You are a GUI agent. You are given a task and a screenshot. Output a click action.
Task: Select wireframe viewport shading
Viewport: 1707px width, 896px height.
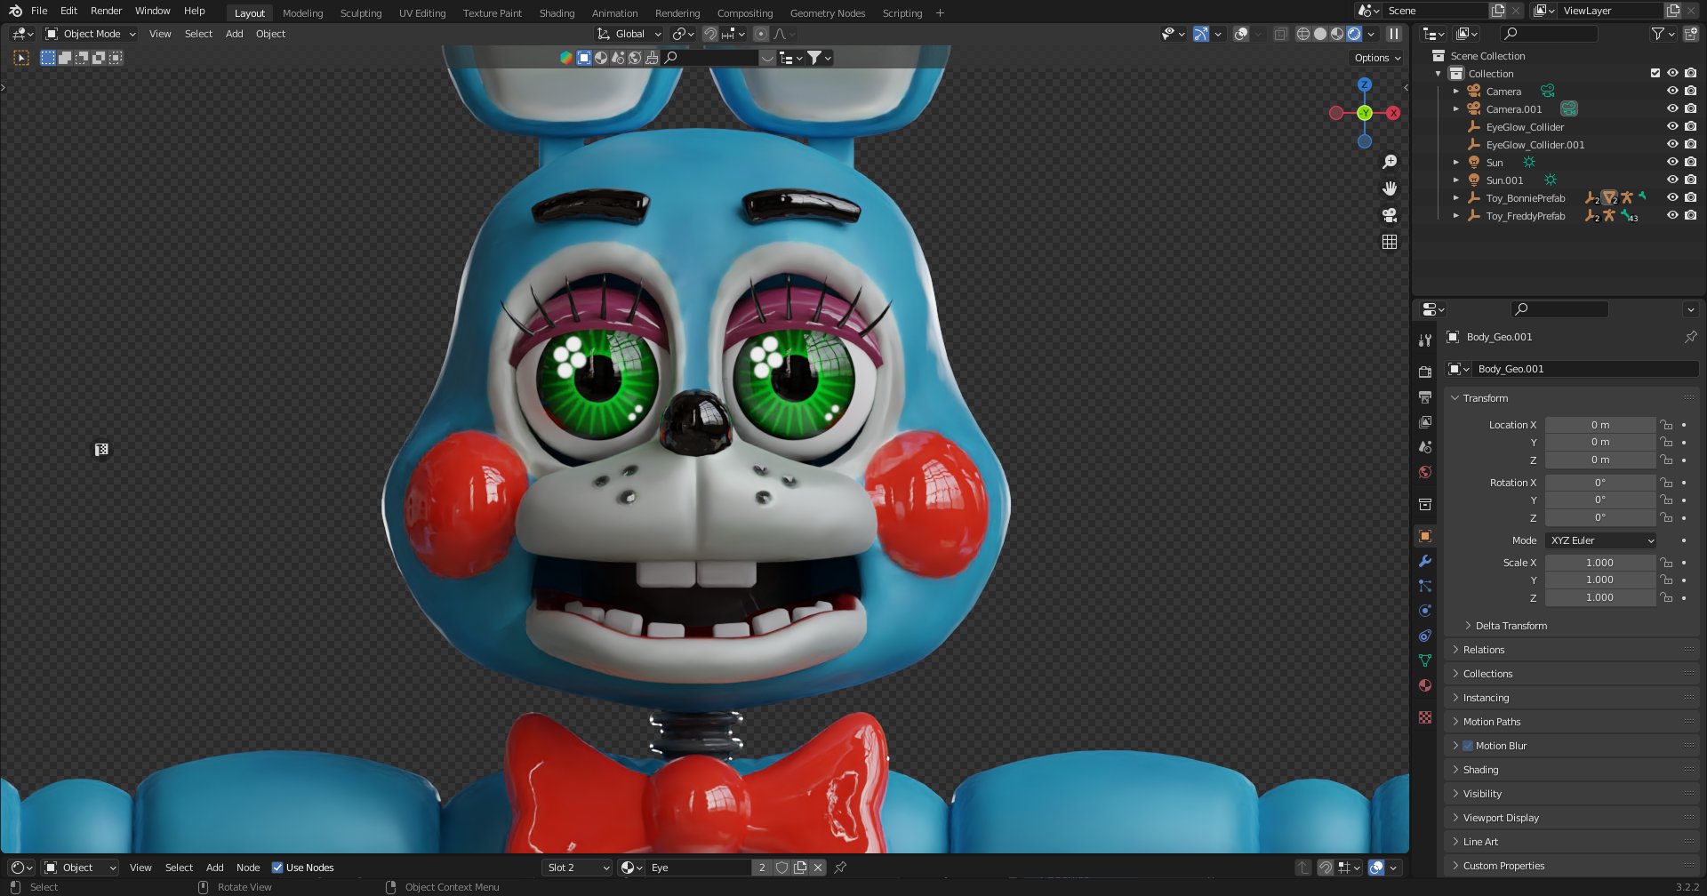1303,34
